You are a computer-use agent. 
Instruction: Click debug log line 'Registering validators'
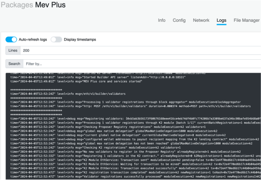(x=135, y=119)
